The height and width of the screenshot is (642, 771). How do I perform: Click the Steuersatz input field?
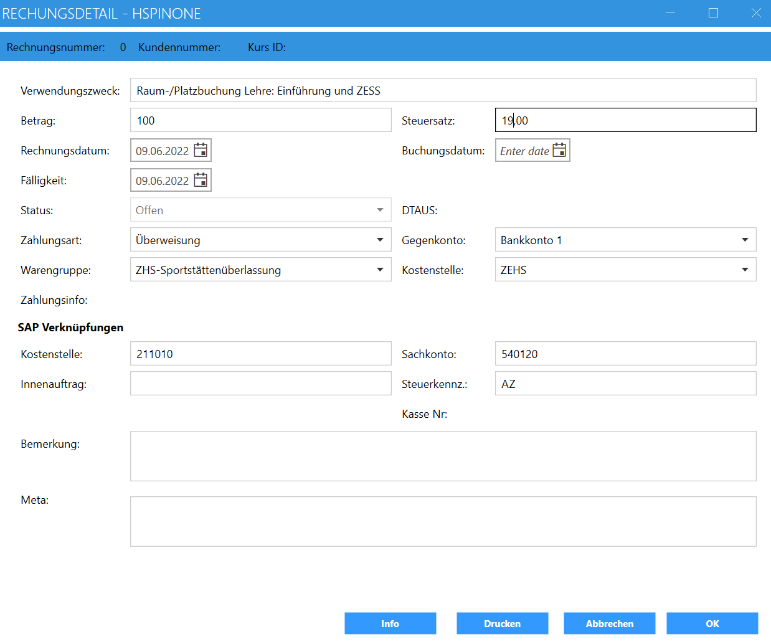(625, 120)
